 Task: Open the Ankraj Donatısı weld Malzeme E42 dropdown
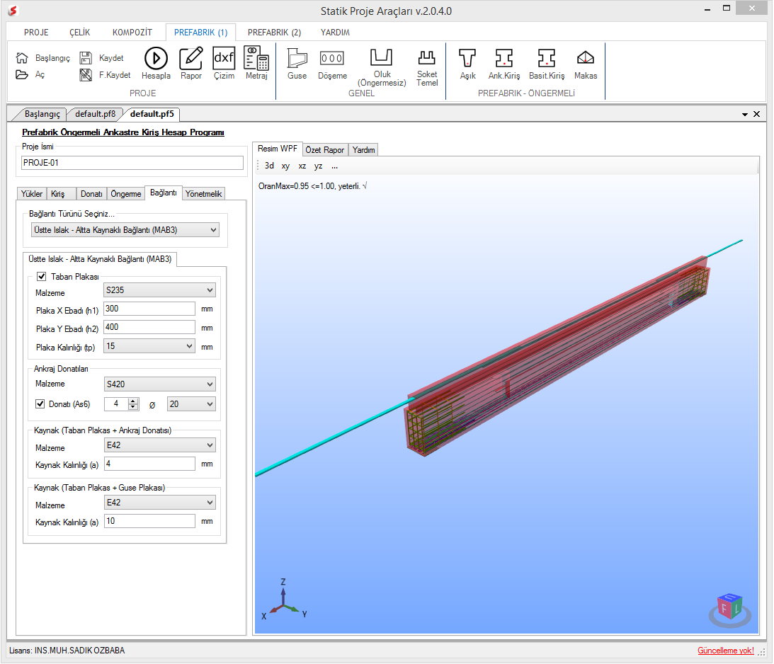coord(159,445)
